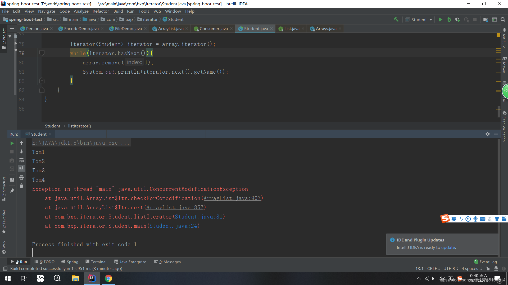This screenshot has height=285, width=508.
Task: Clear console output with the trash icon
Action: [x=21, y=186]
